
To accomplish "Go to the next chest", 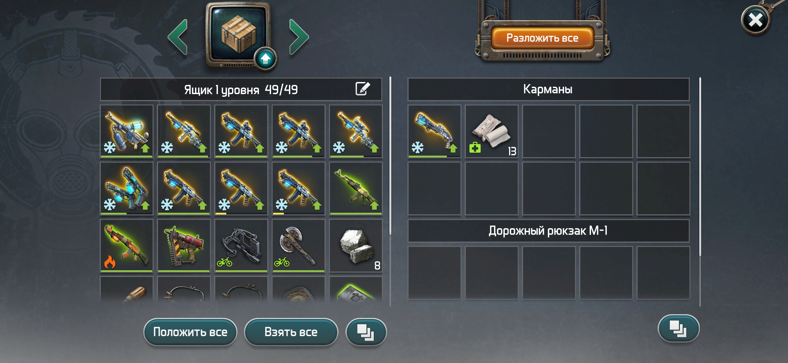I will pos(299,37).
